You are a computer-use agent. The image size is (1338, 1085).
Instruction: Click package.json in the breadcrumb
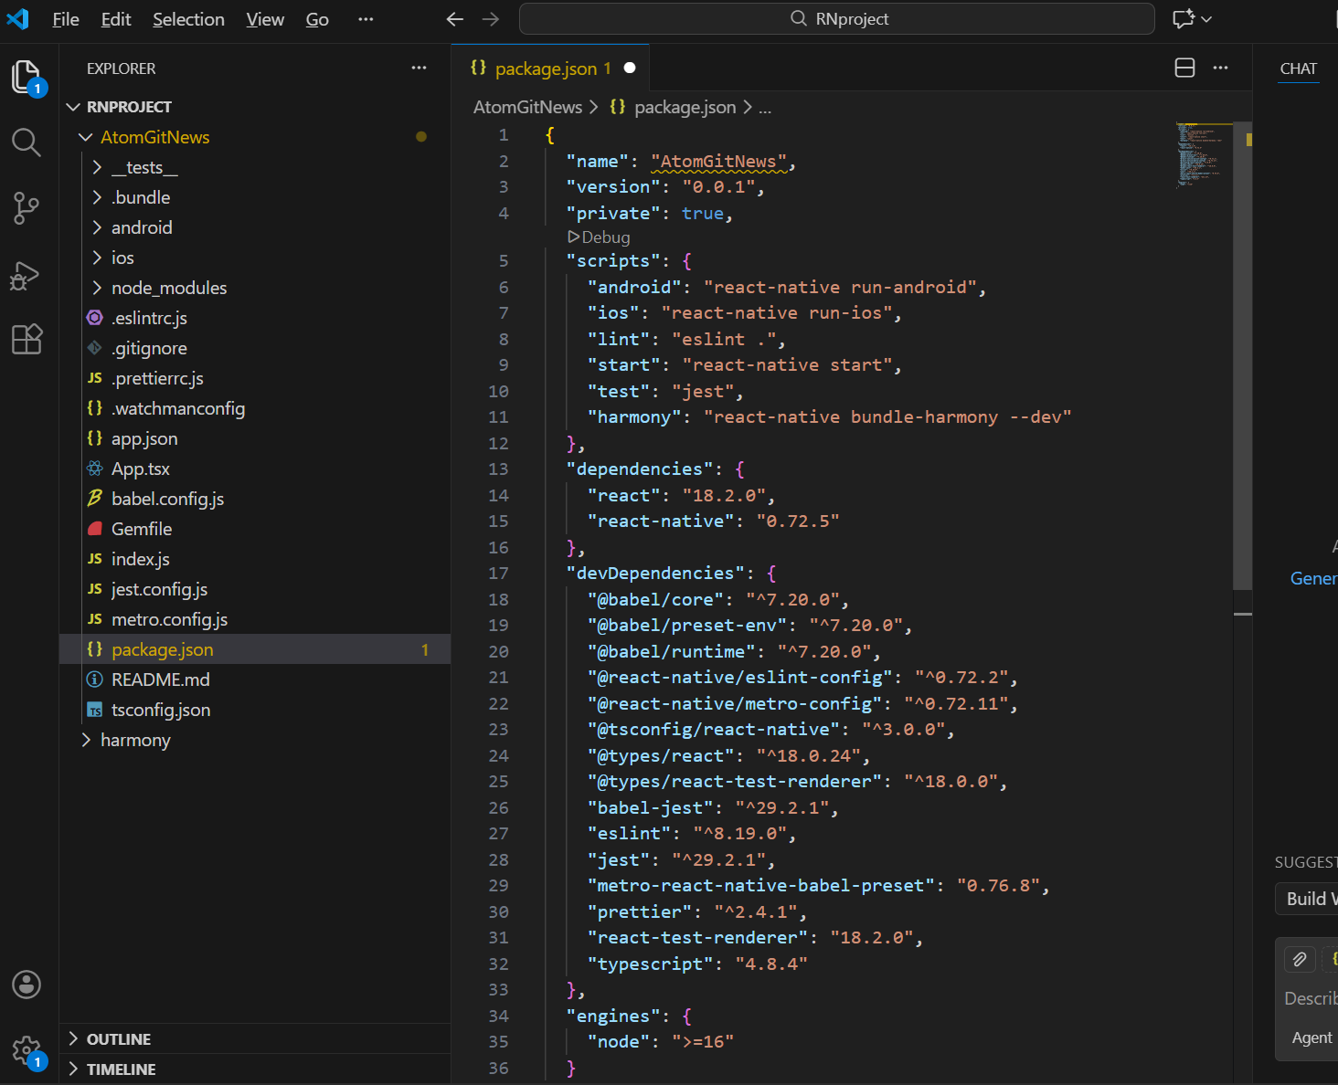(685, 107)
